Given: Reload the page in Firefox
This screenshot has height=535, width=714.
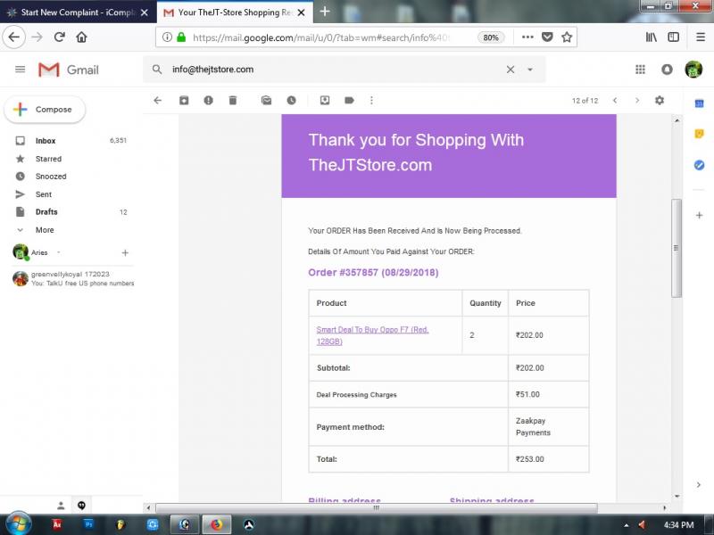Looking at the screenshot, I should click(x=59, y=37).
